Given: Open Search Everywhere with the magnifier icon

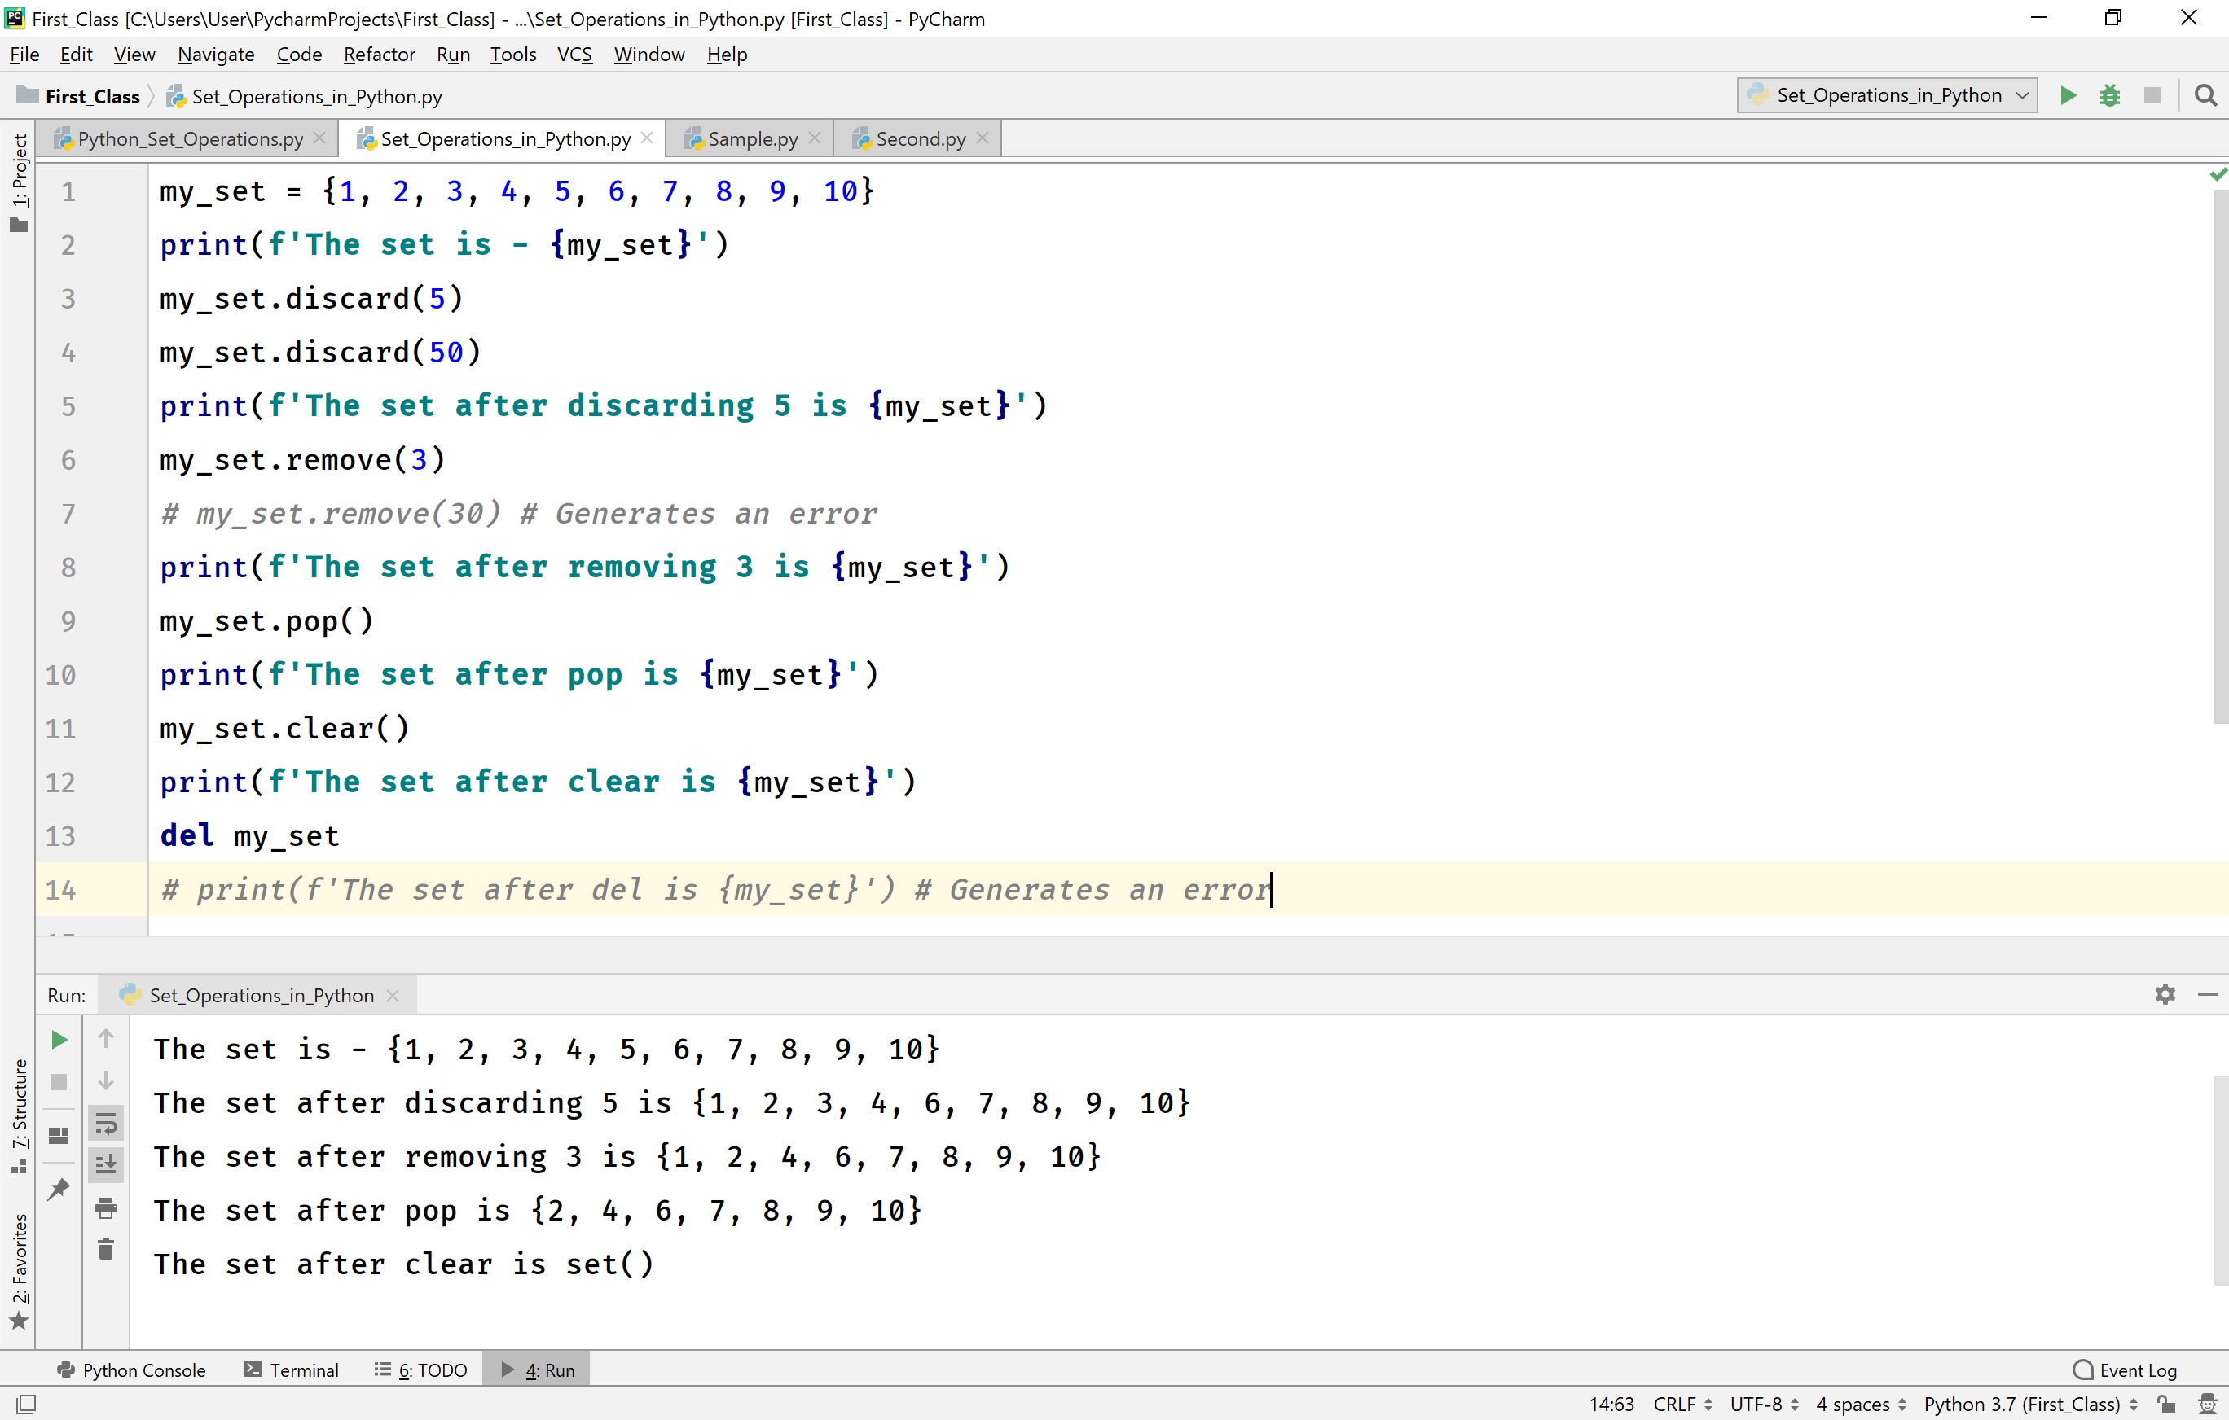Looking at the screenshot, I should pos(2207,95).
